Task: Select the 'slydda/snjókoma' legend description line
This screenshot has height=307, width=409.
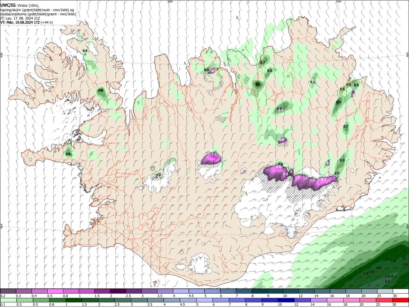Action: pos(38,14)
